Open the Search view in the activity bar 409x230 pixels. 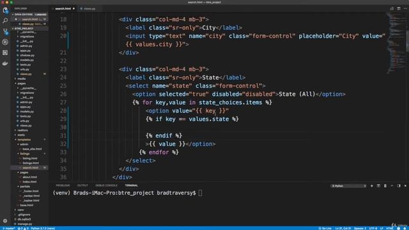(5, 20)
